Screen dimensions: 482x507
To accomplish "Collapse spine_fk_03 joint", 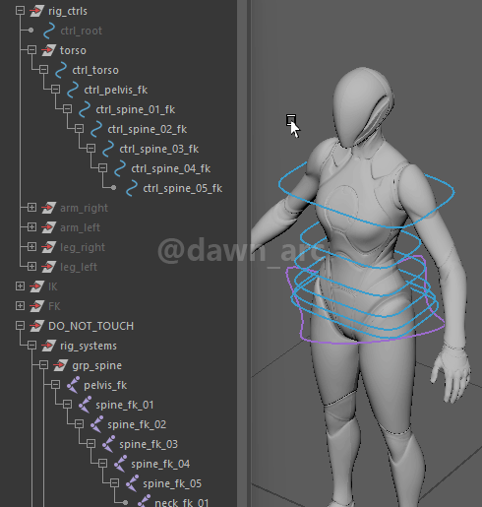I will [x=90, y=444].
